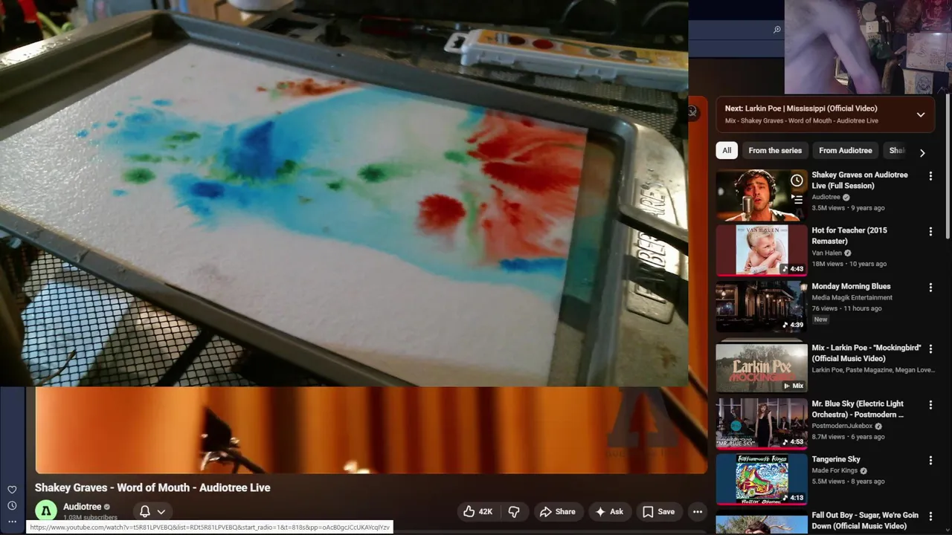Open 'Mr. Blue Sky (Electric Light Orchestra)' title
The height and width of the screenshot is (535, 952).
tap(858, 409)
